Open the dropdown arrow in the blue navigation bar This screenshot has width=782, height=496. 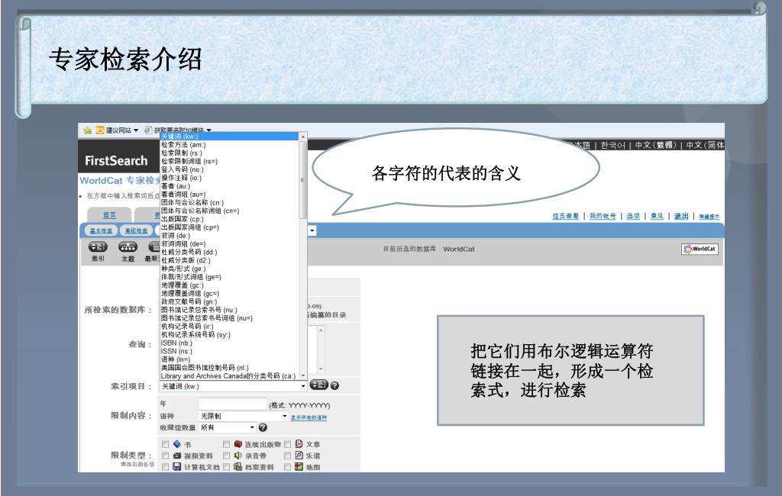(312, 230)
